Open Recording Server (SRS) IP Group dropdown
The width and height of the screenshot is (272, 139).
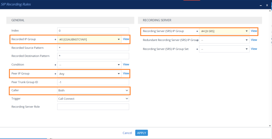tap(224, 31)
